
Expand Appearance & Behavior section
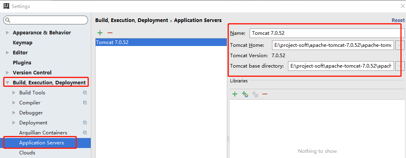coord(7,33)
